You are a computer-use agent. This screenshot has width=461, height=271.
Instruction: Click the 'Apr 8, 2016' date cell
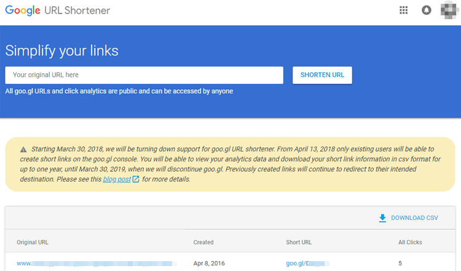[x=209, y=264]
